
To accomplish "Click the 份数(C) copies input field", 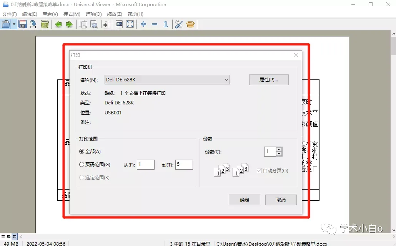I will point(270,152).
